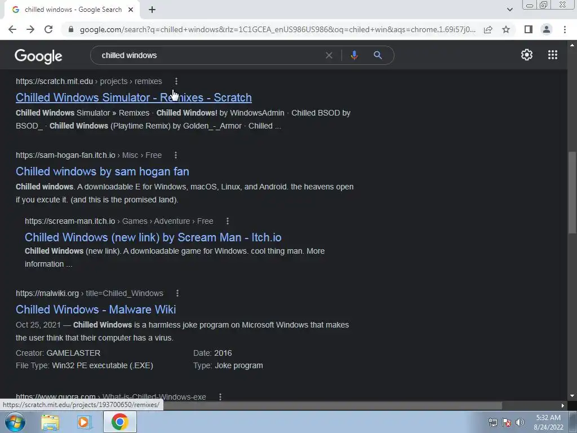Click the 'File Type: Win32 PE executable' text
This screenshot has width=577, height=433.
85,365
